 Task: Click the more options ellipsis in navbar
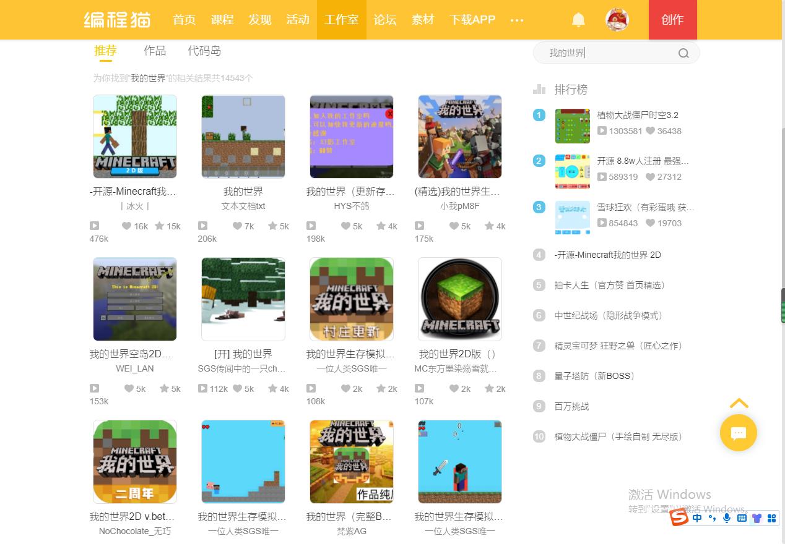[x=517, y=20]
